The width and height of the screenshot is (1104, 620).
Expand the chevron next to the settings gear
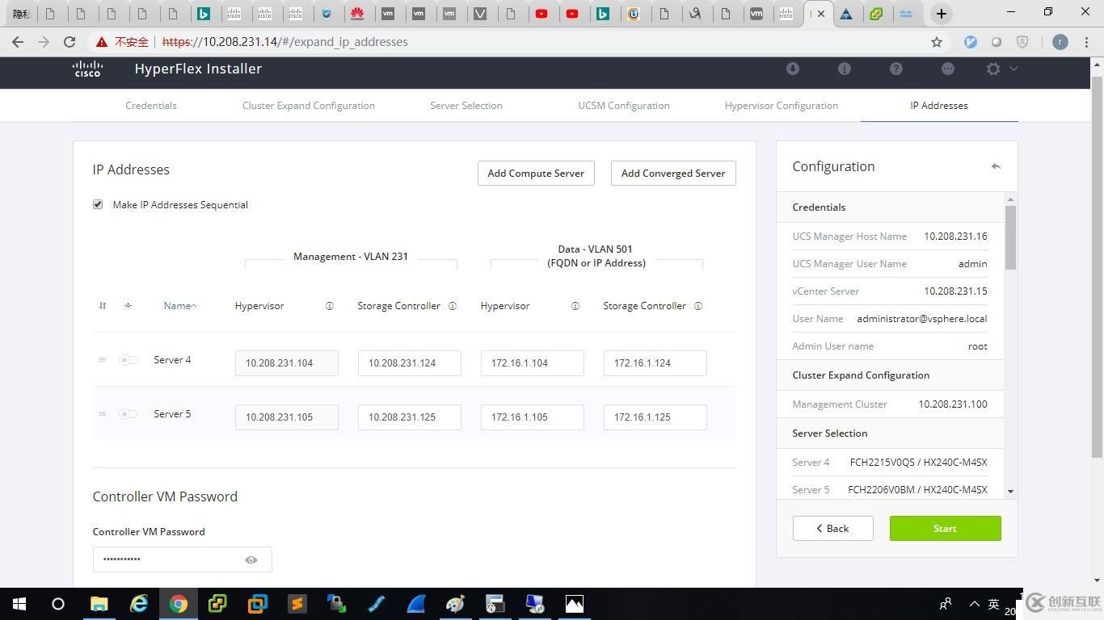[1013, 69]
